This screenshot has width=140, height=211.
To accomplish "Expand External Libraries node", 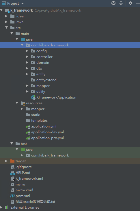I will [1, 207].
